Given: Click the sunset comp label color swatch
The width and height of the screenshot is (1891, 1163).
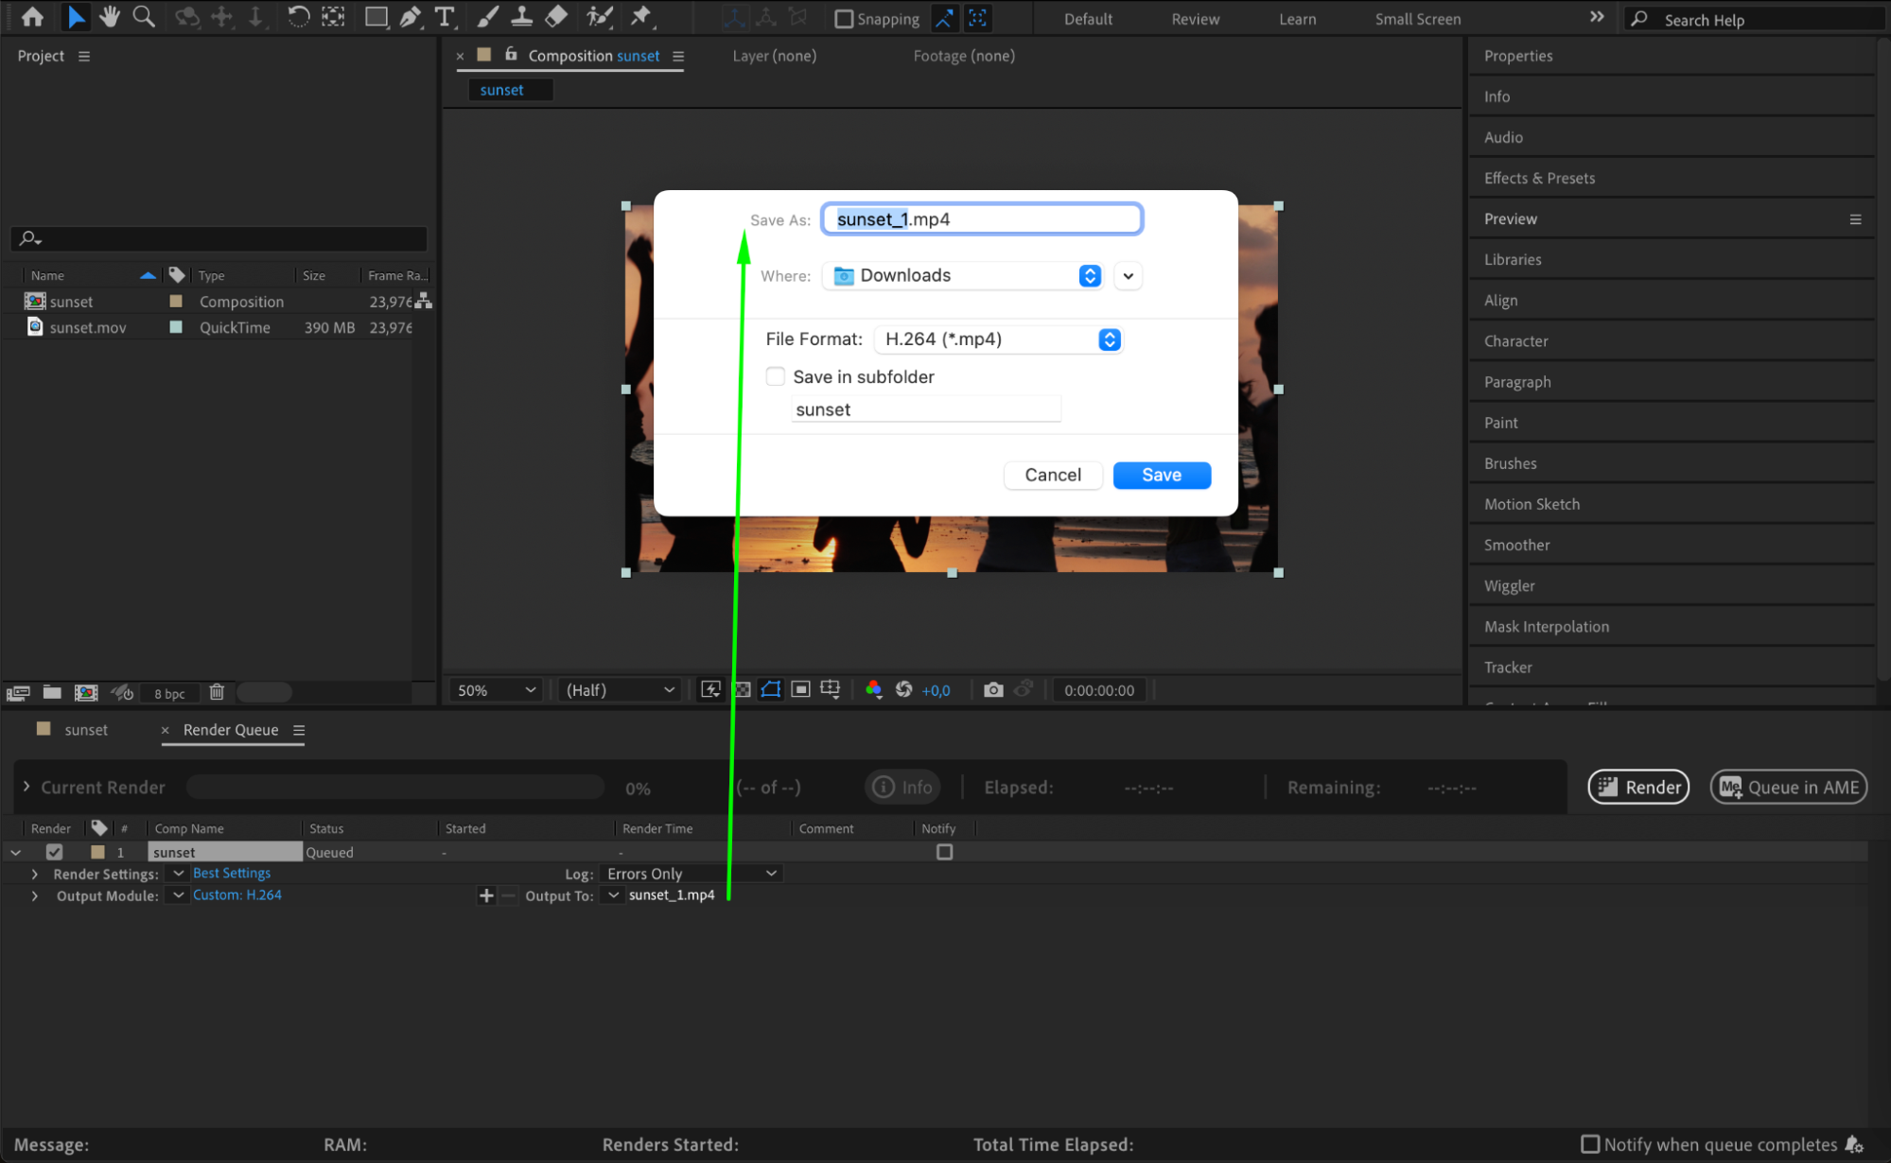Looking at the screenshot, I should [176, 302].
